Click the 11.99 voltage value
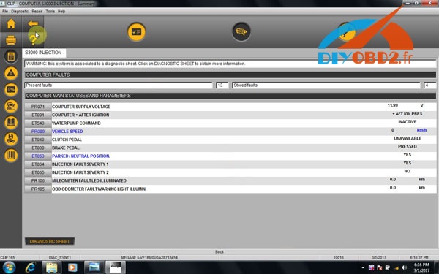The width and height of the screenshot is (439, 274). click(x=392, y=105)
